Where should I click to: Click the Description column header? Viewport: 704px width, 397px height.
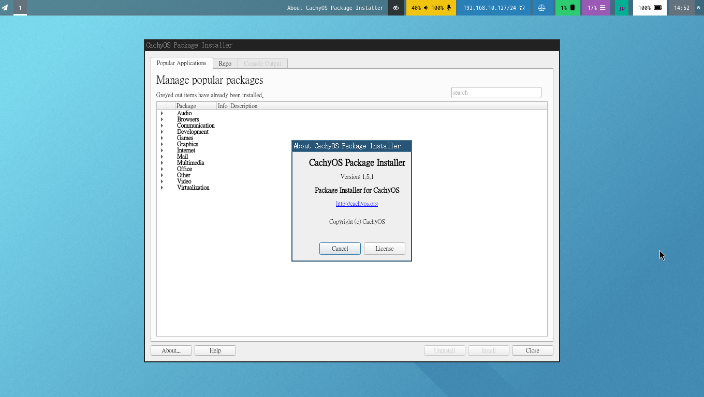tap(388, 106)
